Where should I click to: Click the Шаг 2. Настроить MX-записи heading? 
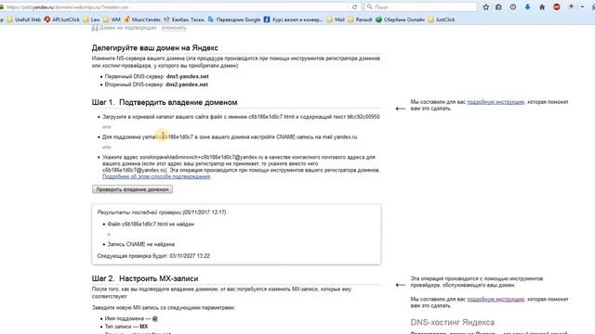[x=145, y=278]
